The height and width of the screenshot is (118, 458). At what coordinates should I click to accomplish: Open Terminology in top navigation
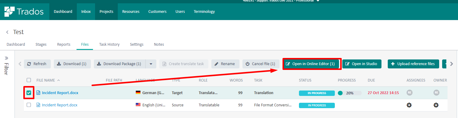click(x=204, y=12)
